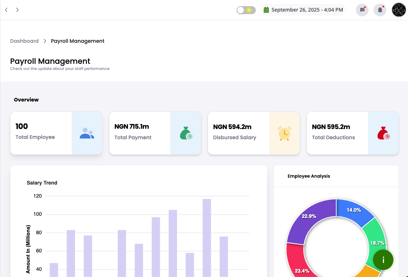408x277 pixels.
Task: Click the staff performance subtitle text
Action: [60, 69]
